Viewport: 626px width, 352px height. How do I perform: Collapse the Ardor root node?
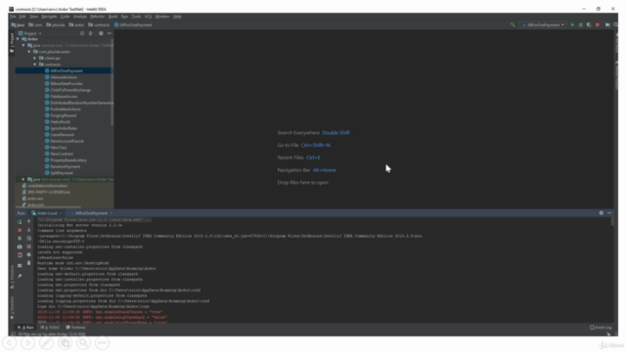[18, 39]
